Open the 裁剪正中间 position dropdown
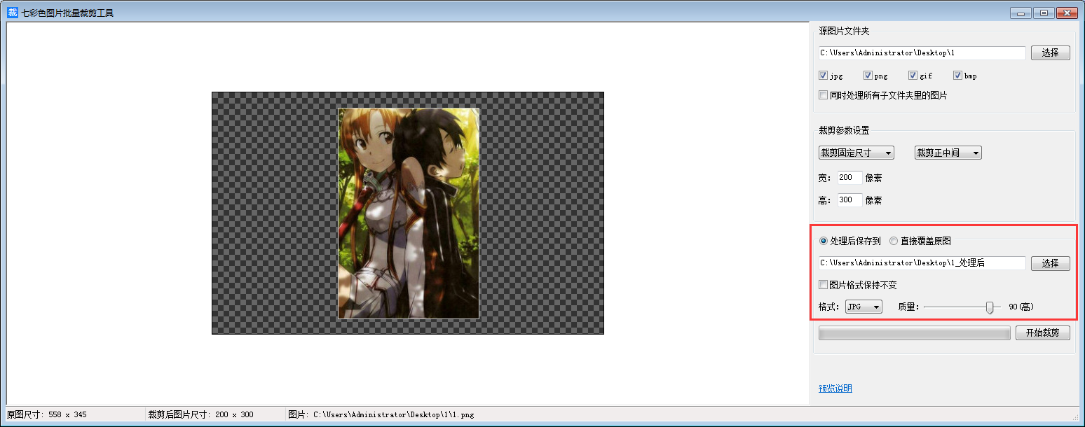This screenshot has width=1085, height=427. click(x=948, y=153)
